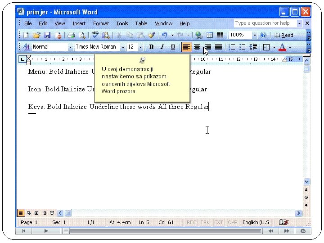The height and width of the screenshot is (243, 324).
Task: Increase indent of paragraph
Action: pyautogui.click(x=253, y=47)
